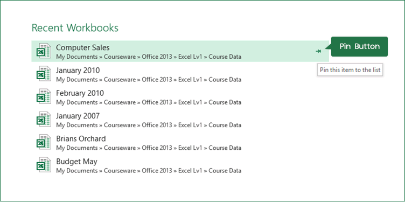Open the January 2007 workbook

click(x=78, y=116)
